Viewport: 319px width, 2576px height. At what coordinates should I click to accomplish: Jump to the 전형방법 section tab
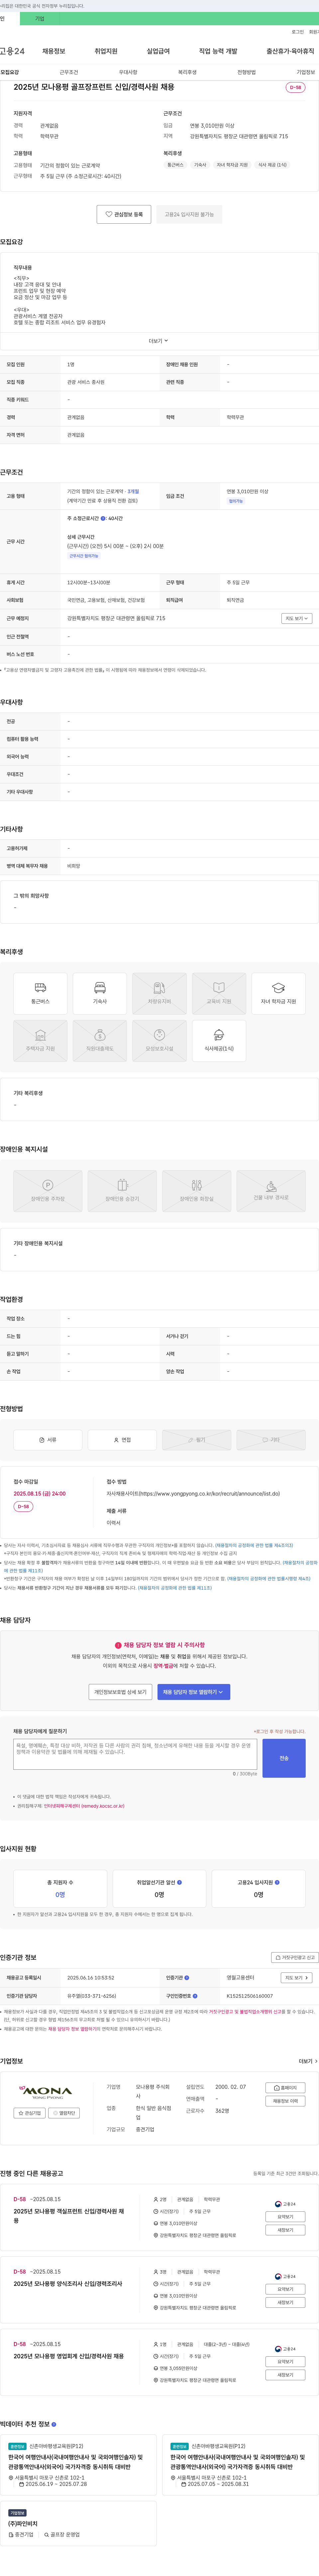point(246,72)
